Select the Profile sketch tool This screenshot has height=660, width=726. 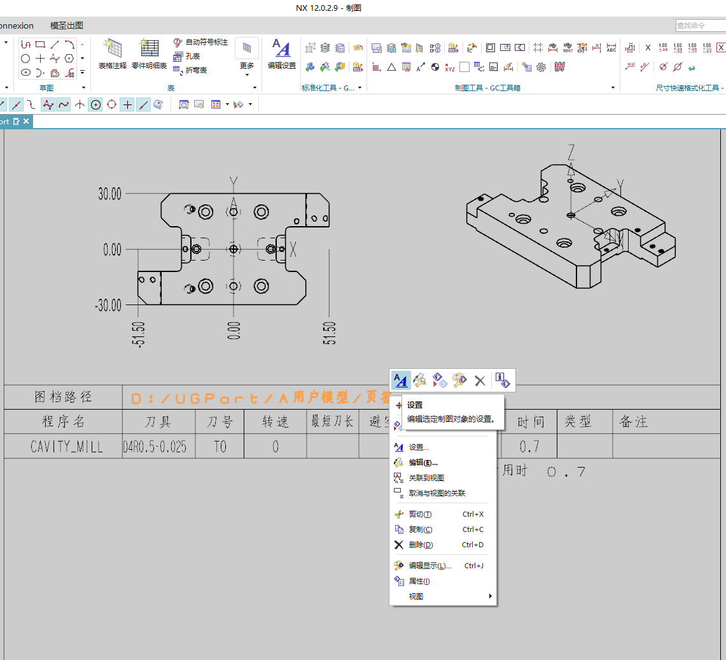tap(25, 45)
